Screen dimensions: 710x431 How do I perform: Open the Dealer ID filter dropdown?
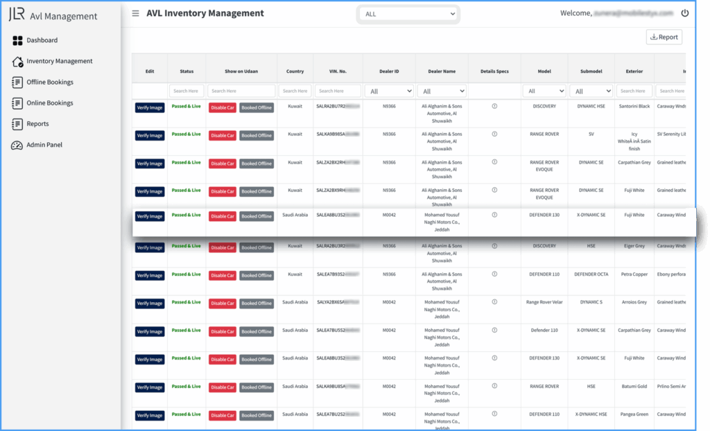(389, 91)
